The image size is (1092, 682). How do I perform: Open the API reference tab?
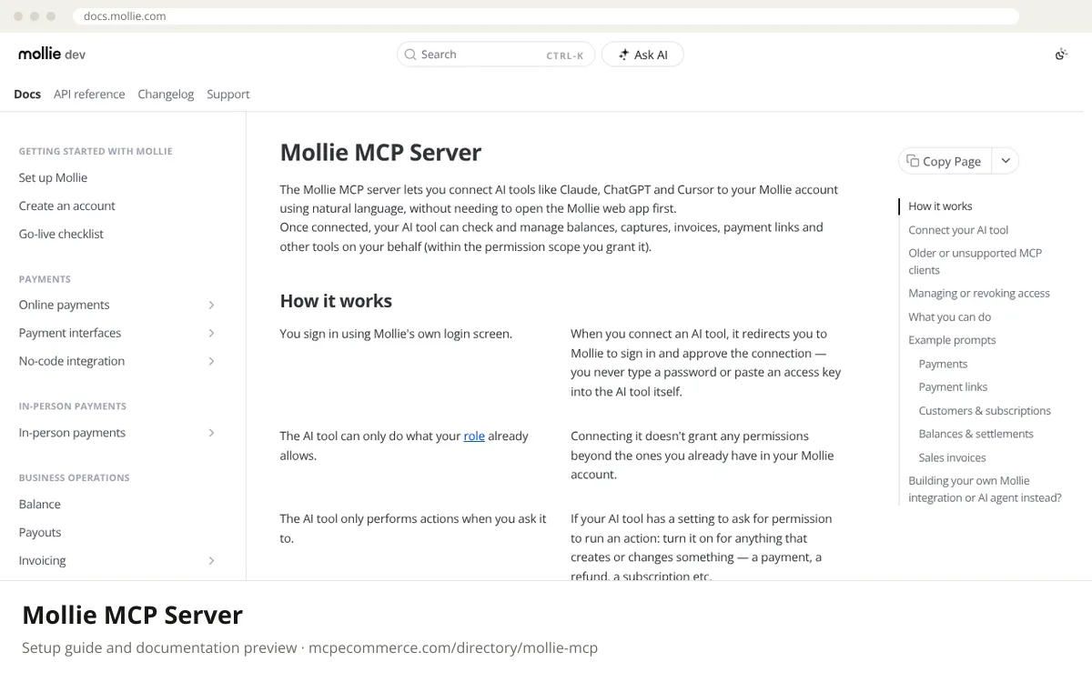pyautogui.click(x=89, y=94)
